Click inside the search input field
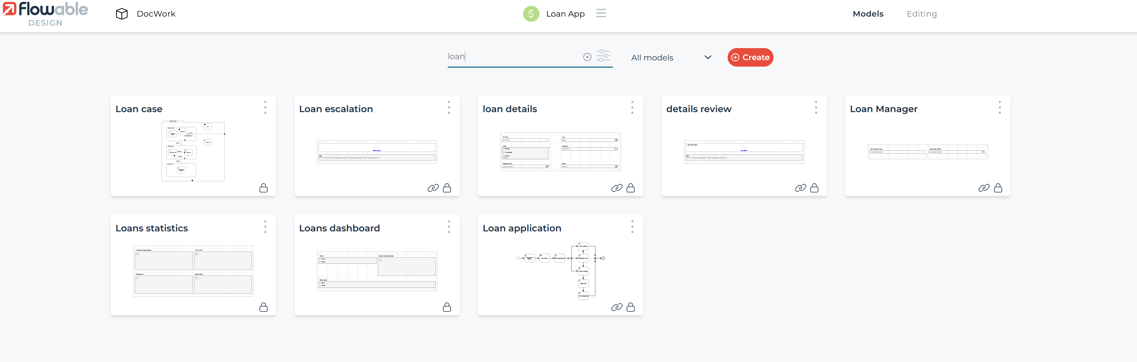The image size is (1137, 362). pos(508,56)
